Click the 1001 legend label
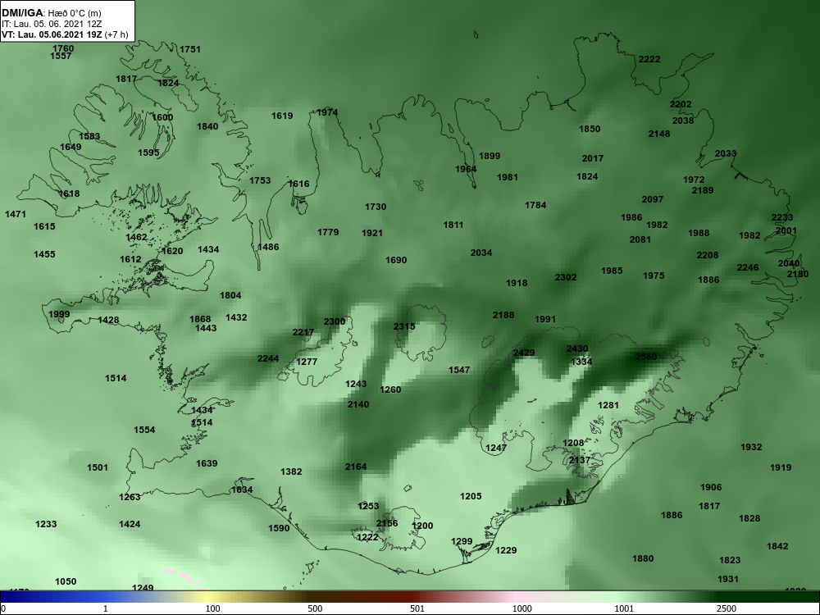The width and height of the screenshot is (820, 615). pyautogui.click(x=624, y=608)
